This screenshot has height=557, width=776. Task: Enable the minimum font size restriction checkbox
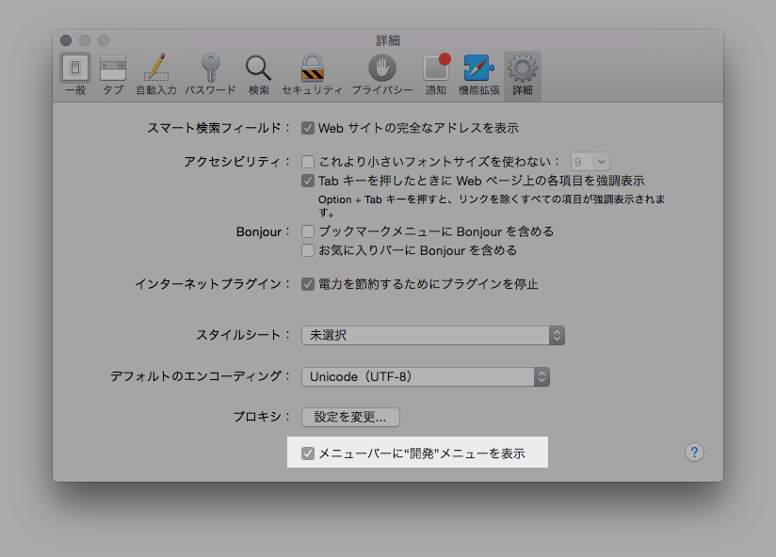pos(307,161)
